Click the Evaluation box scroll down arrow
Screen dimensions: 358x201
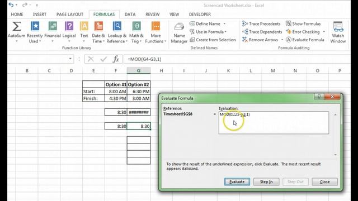(335, 155)
